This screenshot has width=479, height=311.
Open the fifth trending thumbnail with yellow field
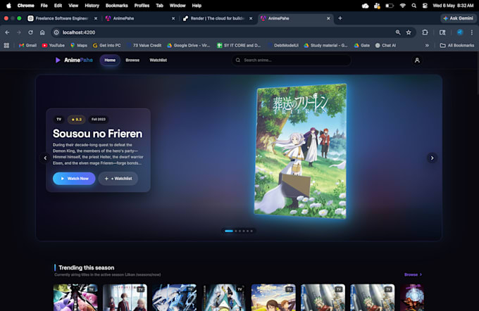tap(273, 298)
